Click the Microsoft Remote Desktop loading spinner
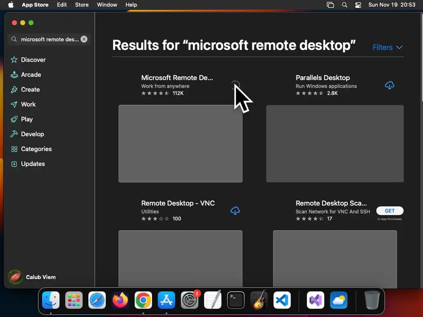Screen dimensions: 423x317 pyautogui.click(x=235, y=85)
